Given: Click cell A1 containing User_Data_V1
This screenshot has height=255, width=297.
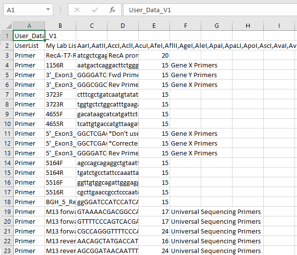Looking at the screenshot, I should click(29, 36).
